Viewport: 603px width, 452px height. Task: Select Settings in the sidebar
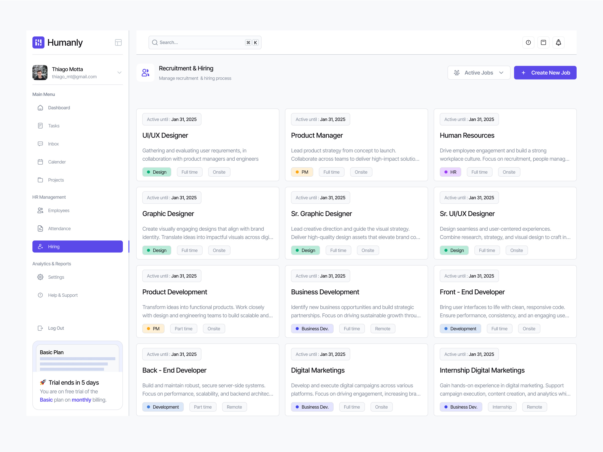pos(56,277)
